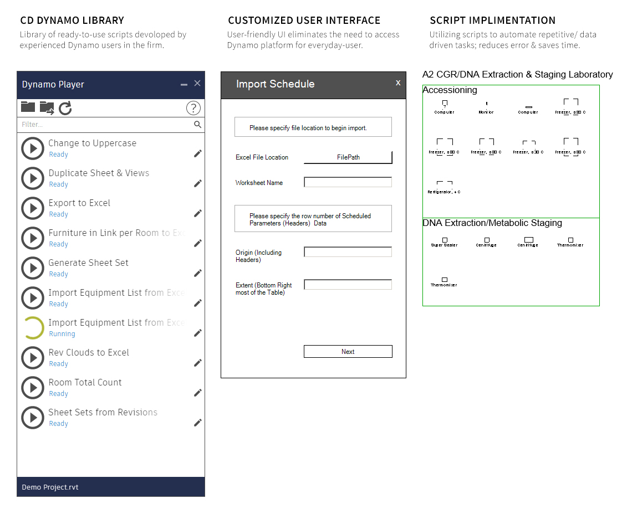Run the Duplicate Sheet & Views script
Image resolution: width=627 pixels, height=509 pixels.
pos(32,178)
